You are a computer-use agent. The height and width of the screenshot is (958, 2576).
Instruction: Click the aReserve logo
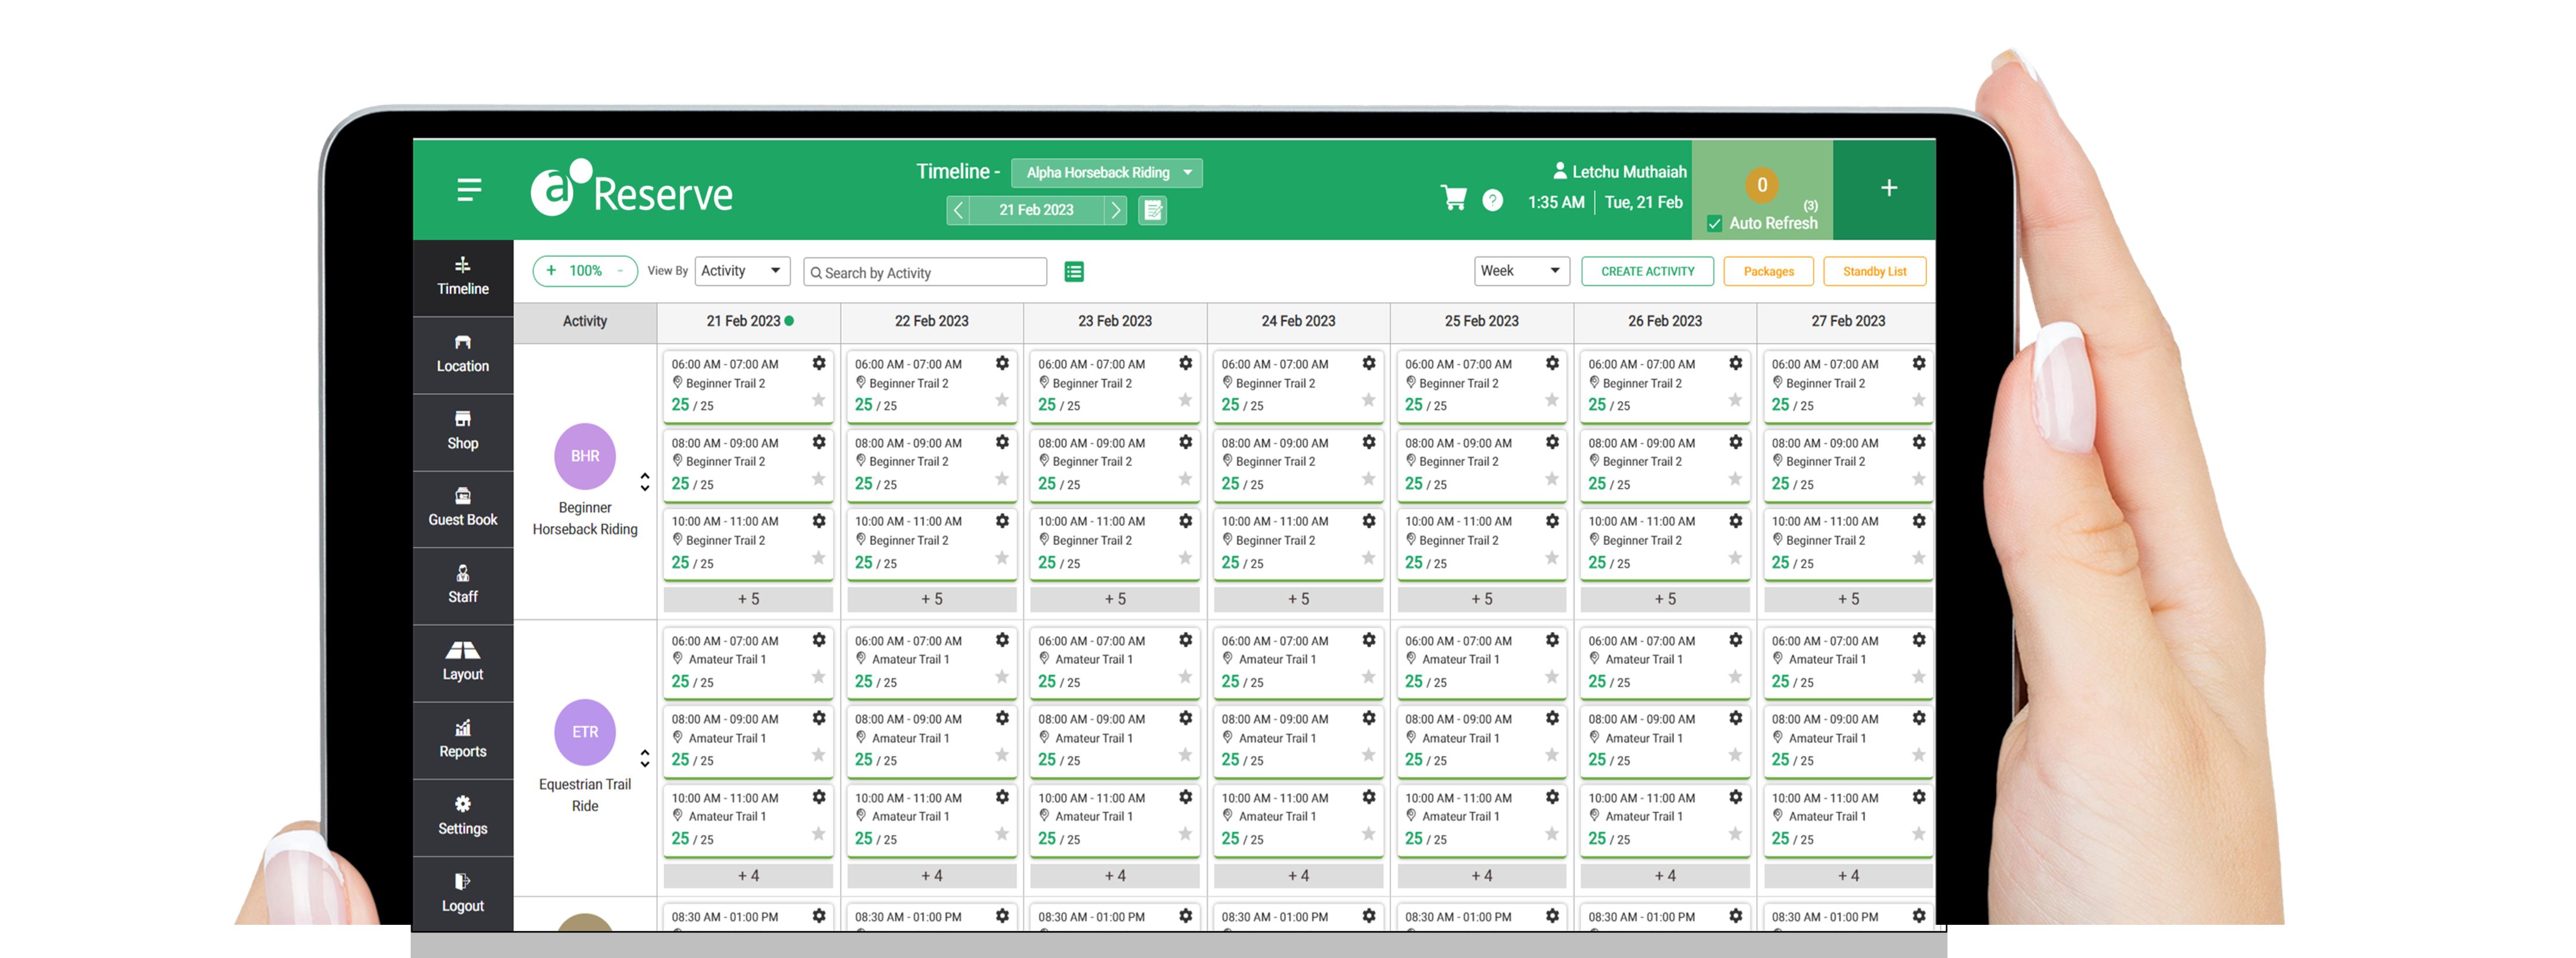click(x=631, y=188)
